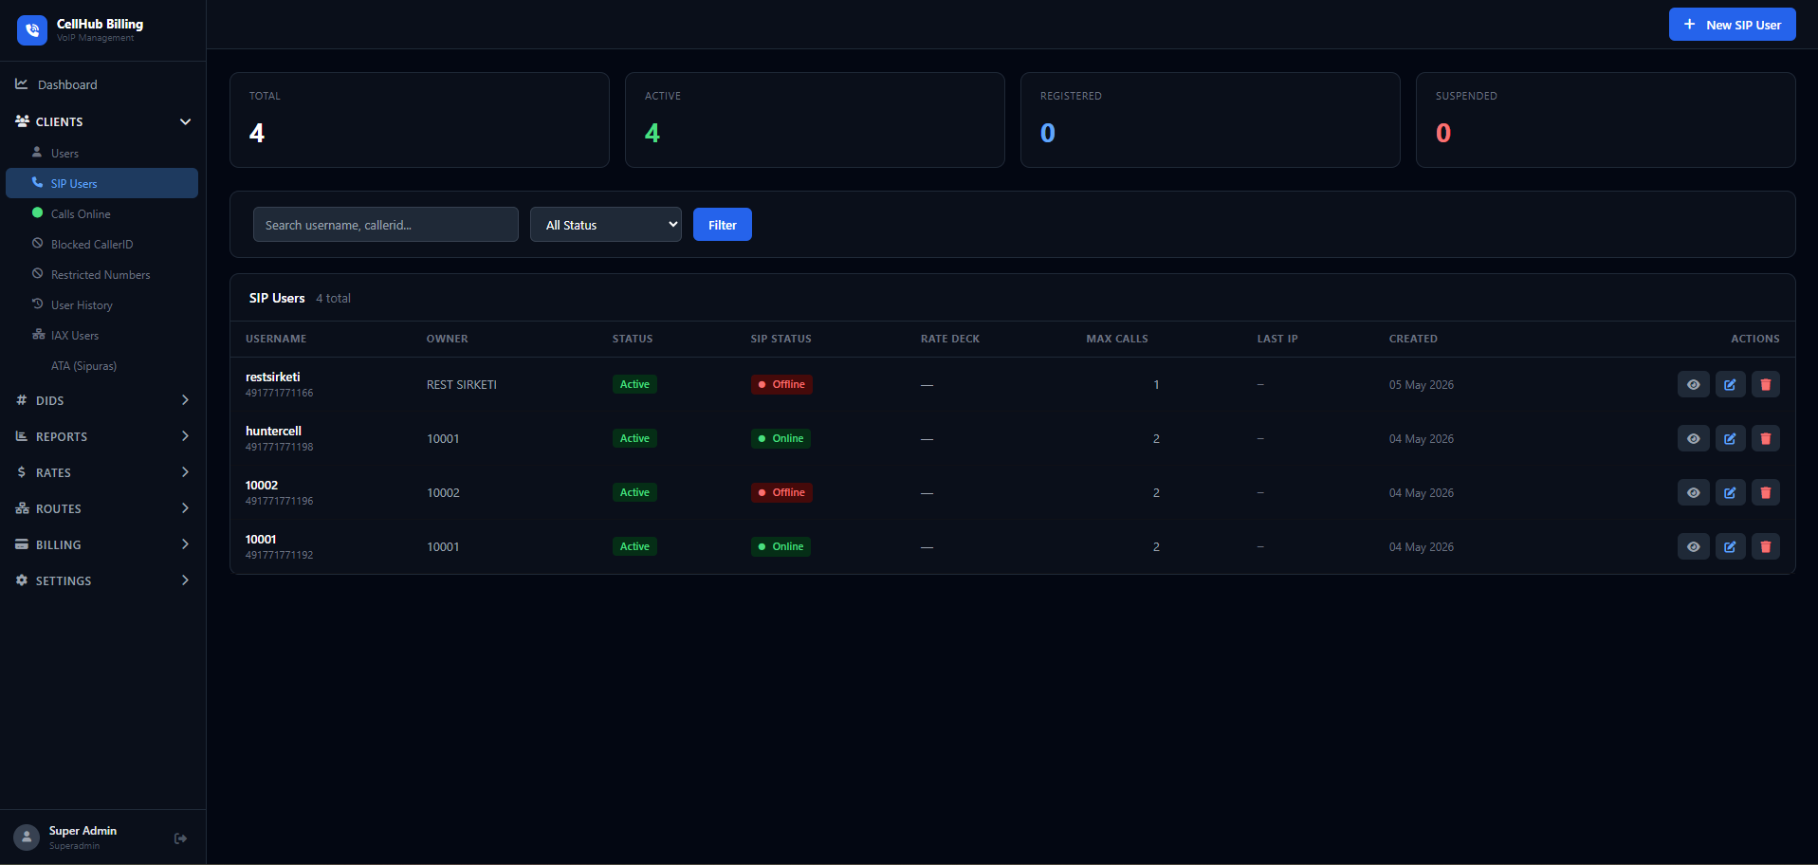Click Online badge in huntercell row
Image resolution: width=1818 pixels, height=865 pixels.
click(x=780, y=438)
